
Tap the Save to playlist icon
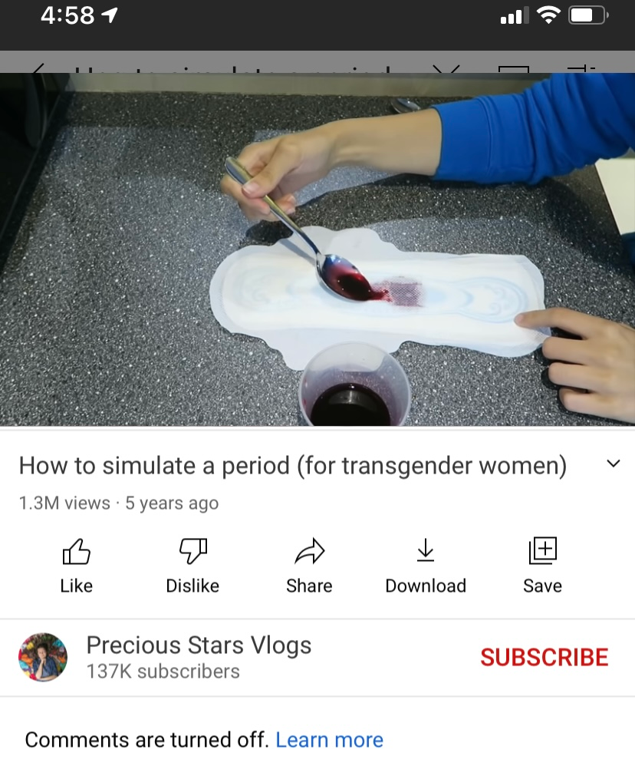pos(543,550)
